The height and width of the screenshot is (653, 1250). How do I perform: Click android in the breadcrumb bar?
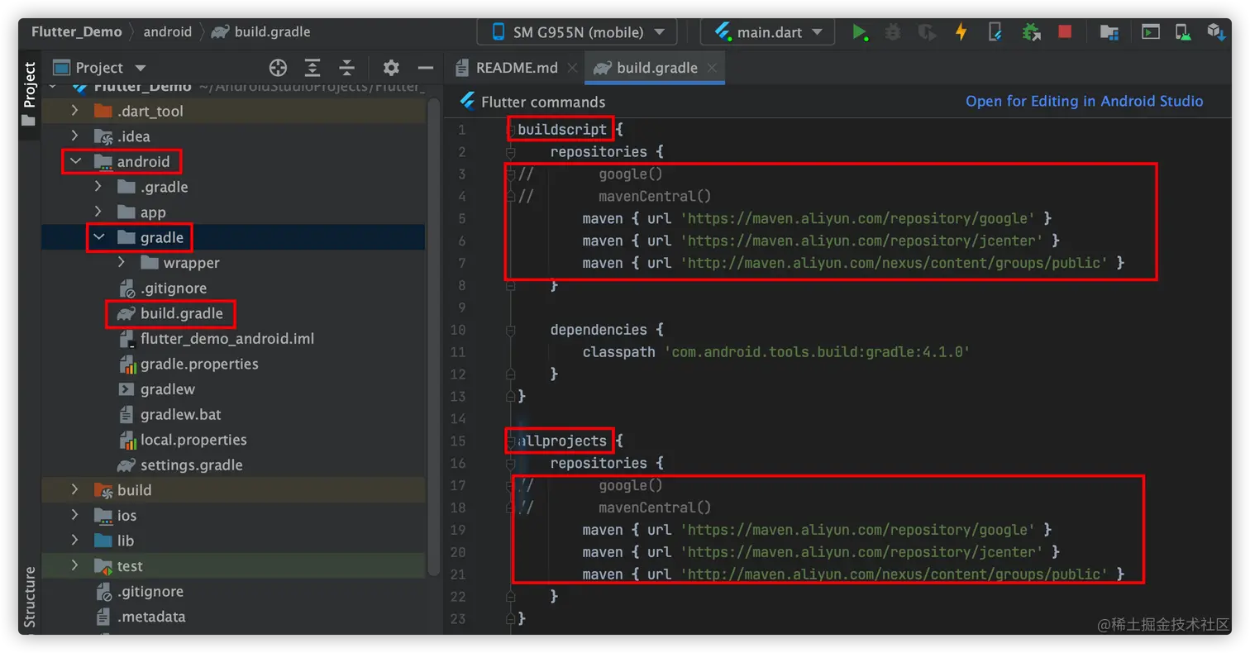[x=167, y=32]
